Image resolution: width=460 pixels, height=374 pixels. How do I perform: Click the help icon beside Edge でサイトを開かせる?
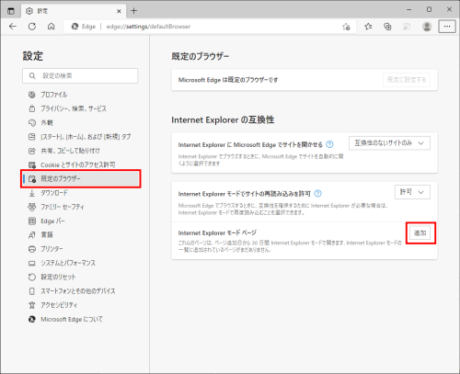point(329,144)
